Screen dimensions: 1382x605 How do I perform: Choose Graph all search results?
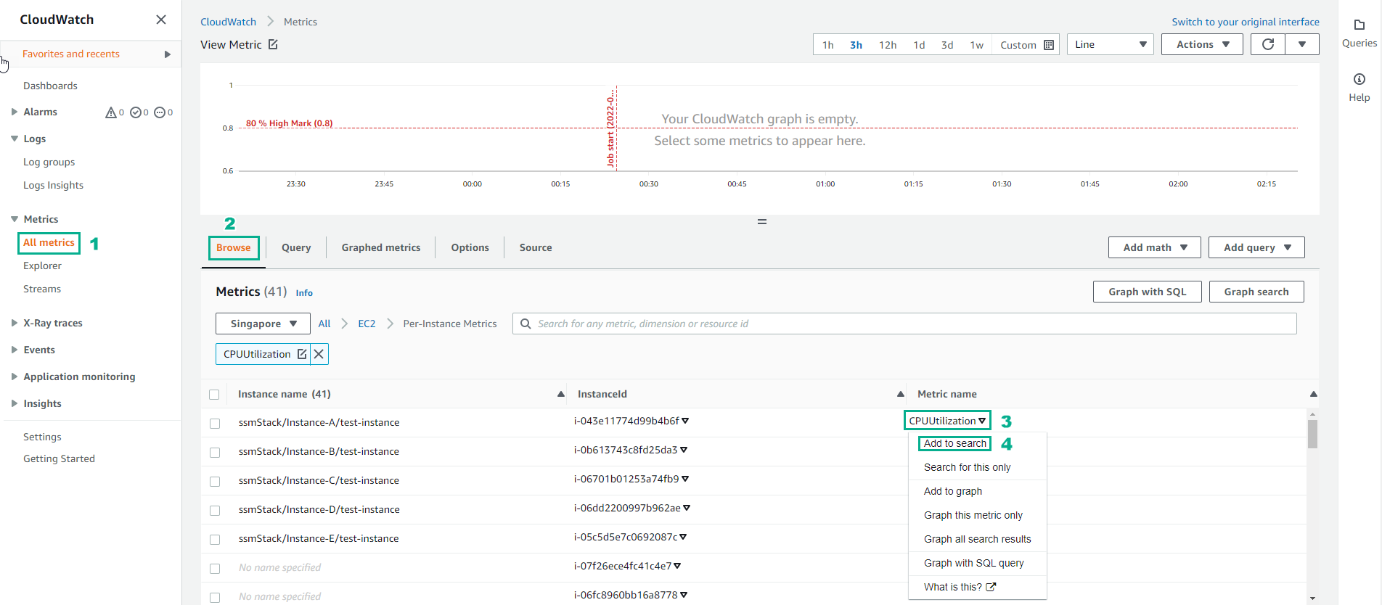pos(978,539)
